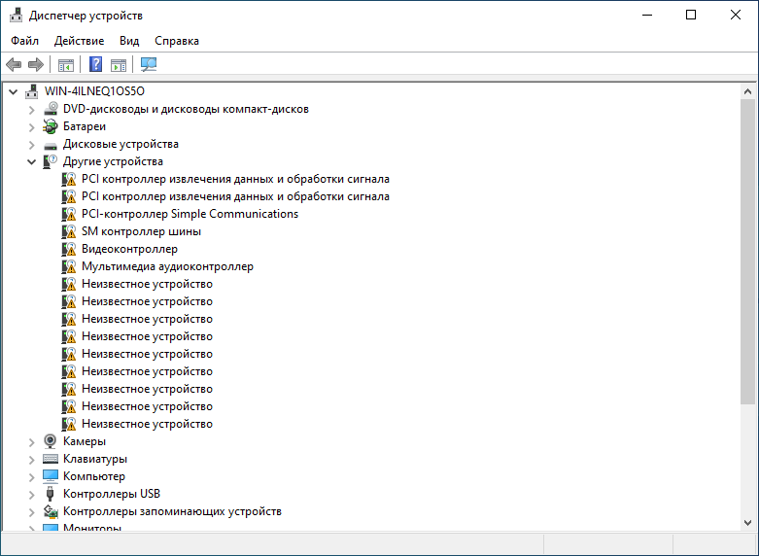This screenshot has width=759, height=556.
Task: Click the Дисковые устройства drive icon
Action: [x=51, y=145]
